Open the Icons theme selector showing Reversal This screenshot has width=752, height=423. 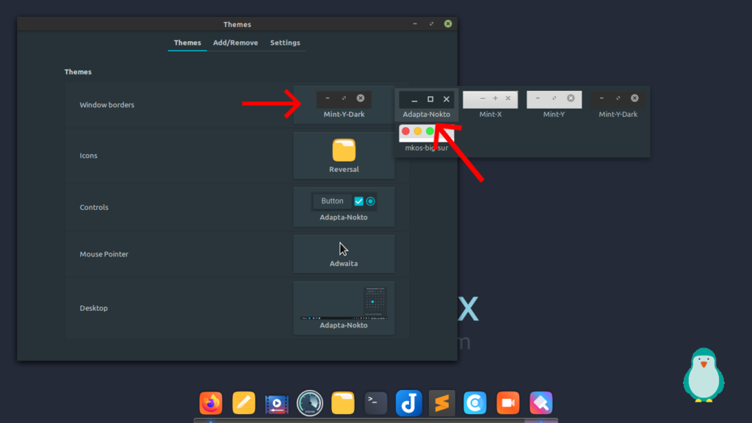[x=344, y=156]
